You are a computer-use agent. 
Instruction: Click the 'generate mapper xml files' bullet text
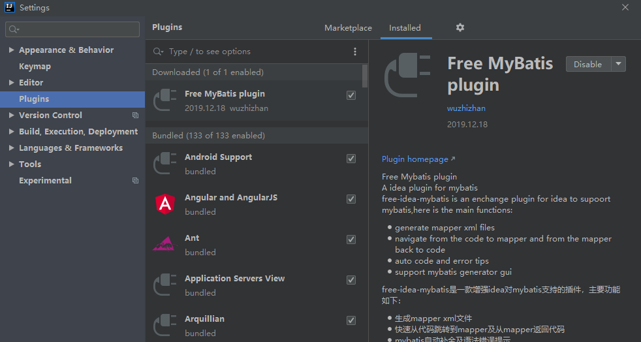[445, 228]
